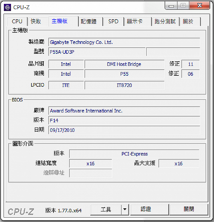Minimize the CPU-Z window

[x=171, y=6]
